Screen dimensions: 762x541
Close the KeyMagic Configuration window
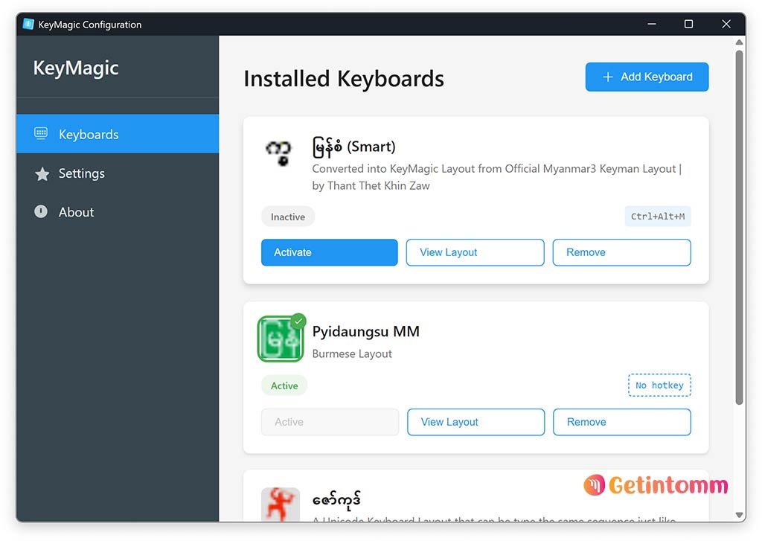click(726, 24)
